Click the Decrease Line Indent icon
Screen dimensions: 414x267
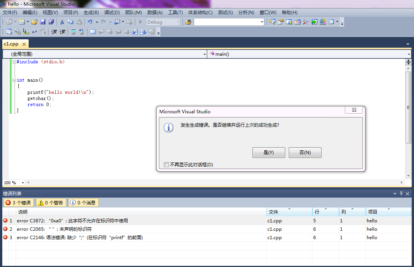(x=54, y=32)
